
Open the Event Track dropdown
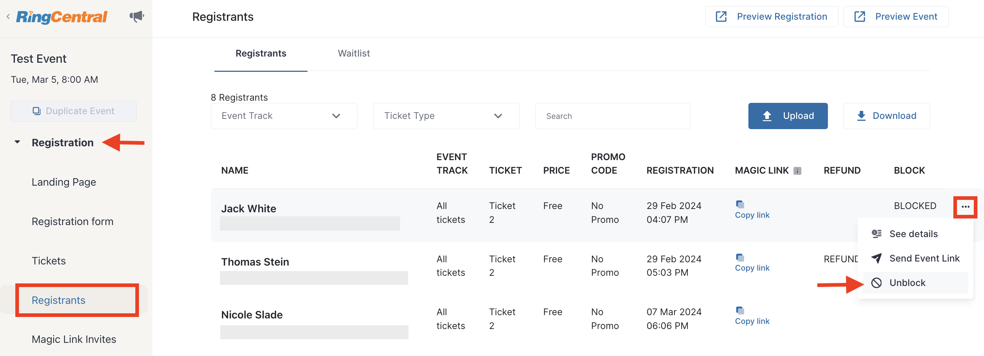[284, 116]
